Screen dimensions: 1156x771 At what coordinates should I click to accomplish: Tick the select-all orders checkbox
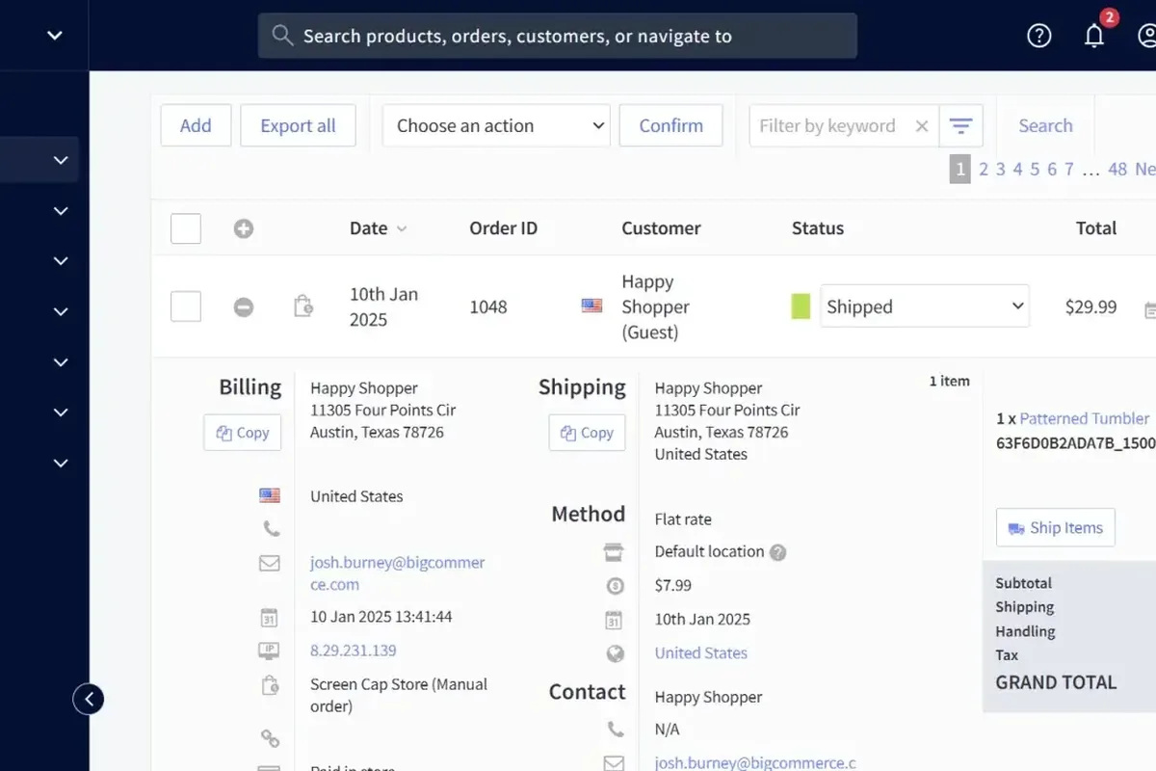pos(186,228)
